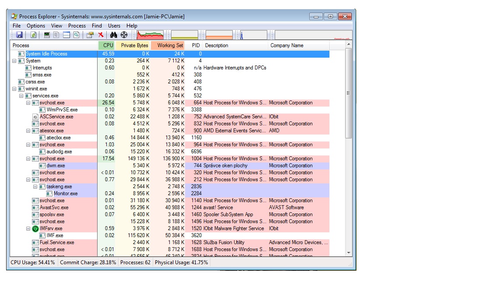Image resolution: width=504 pixels, height=283 pixels.
Task: Click the vertical scrollbar thumb
Action: coord(349,93)
